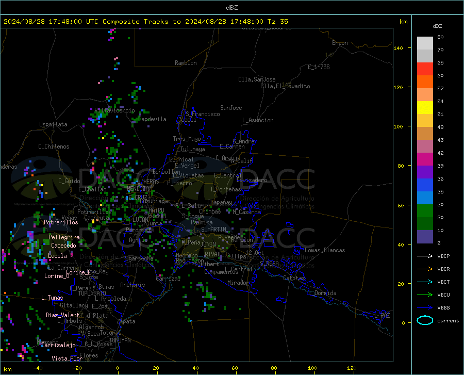Click the Divisadero map label

tap(252, 180)
